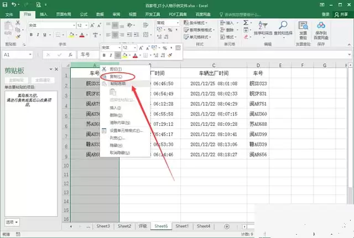Open Cell Styles 单元格样式 dropdown
Screen dimensions: 354x238
[x=197, y=37]
